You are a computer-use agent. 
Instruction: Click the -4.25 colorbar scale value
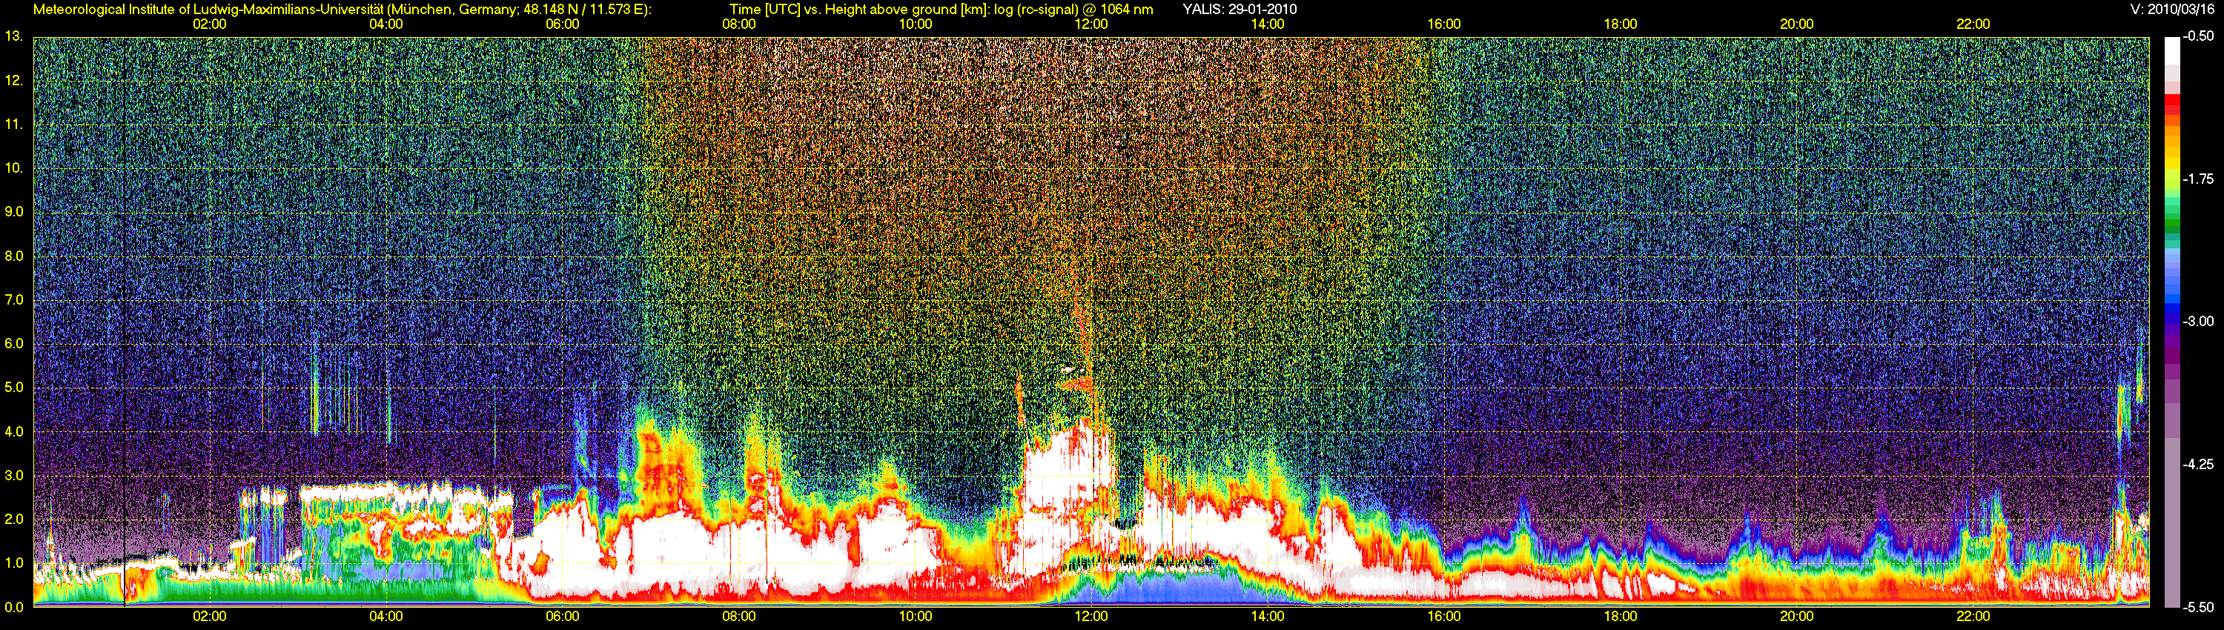(2198, 463)
